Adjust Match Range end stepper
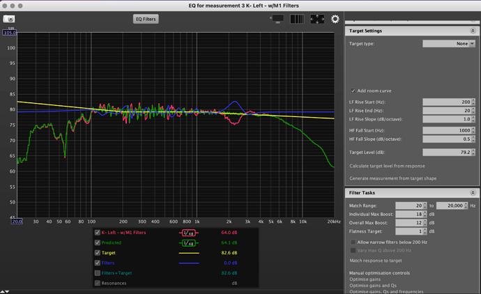Image resolution: width=481 pixels, height=294 pixels. tap(466, 206)
